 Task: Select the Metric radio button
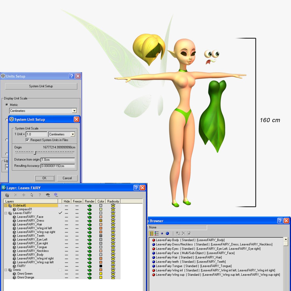click(7, 105)
